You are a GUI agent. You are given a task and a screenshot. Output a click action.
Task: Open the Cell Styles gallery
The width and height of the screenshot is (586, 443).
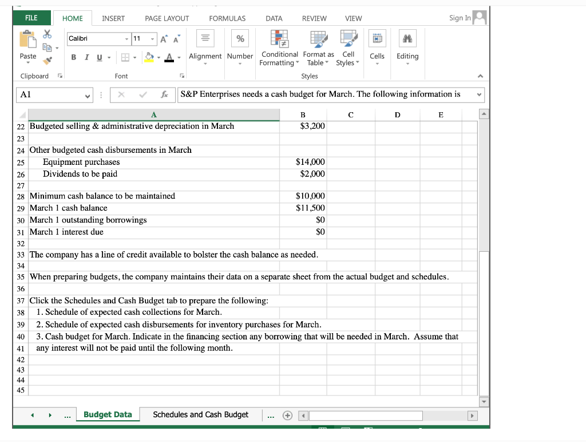coord(347,49)
